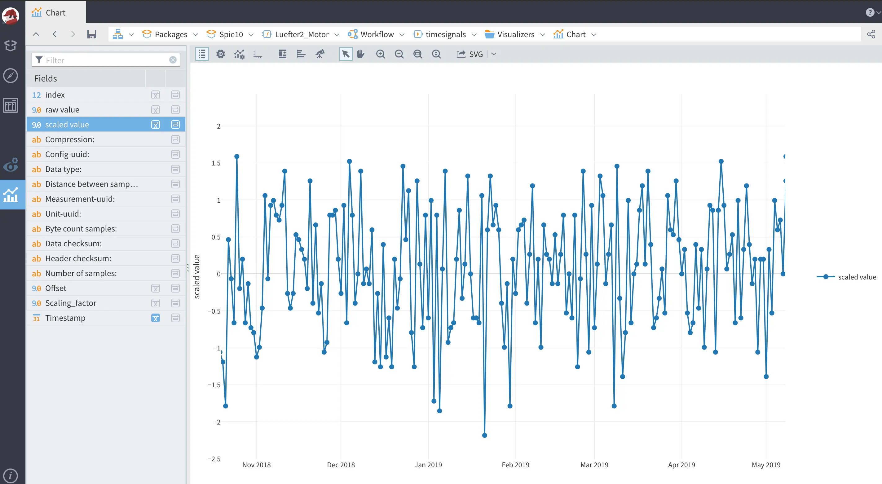Expand the Spie10 breadcrumb dropdown

point(251,35)
